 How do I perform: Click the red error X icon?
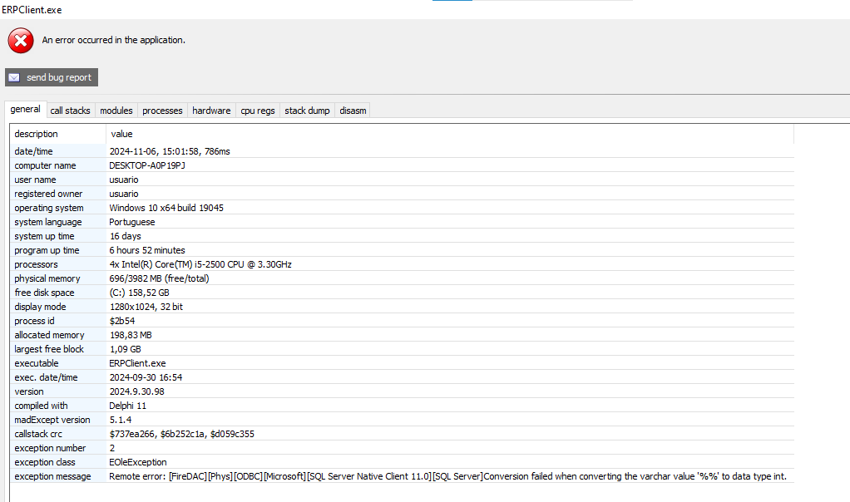coord(21,40)
